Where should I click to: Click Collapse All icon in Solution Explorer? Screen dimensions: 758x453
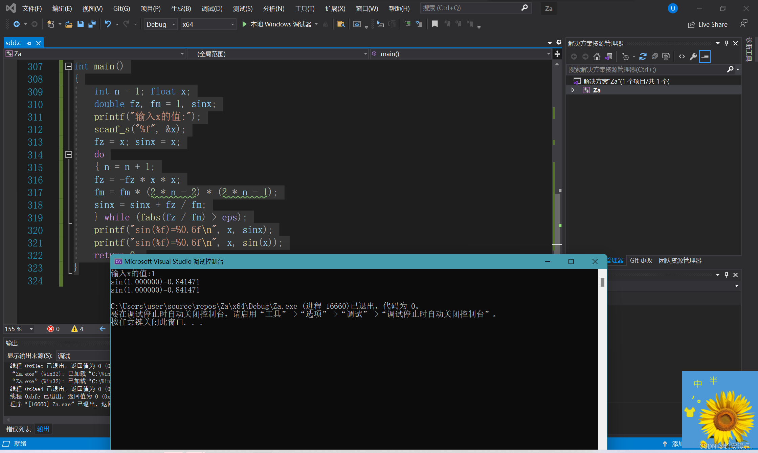[x=654, y=57]
